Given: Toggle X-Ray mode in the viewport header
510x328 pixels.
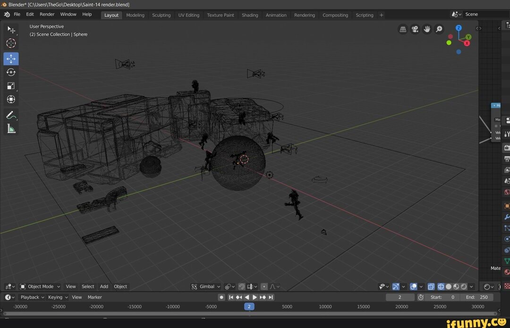Looking at the screenshot, I should click(431, 286).
